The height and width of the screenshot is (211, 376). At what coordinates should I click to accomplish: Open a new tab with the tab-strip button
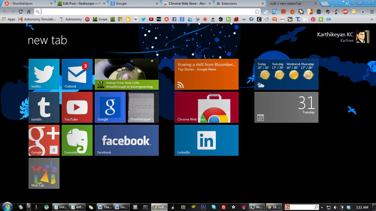[325, 4]
